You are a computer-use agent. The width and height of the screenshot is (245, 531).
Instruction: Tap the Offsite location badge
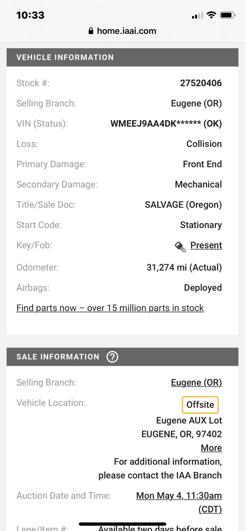pos(200,405)
